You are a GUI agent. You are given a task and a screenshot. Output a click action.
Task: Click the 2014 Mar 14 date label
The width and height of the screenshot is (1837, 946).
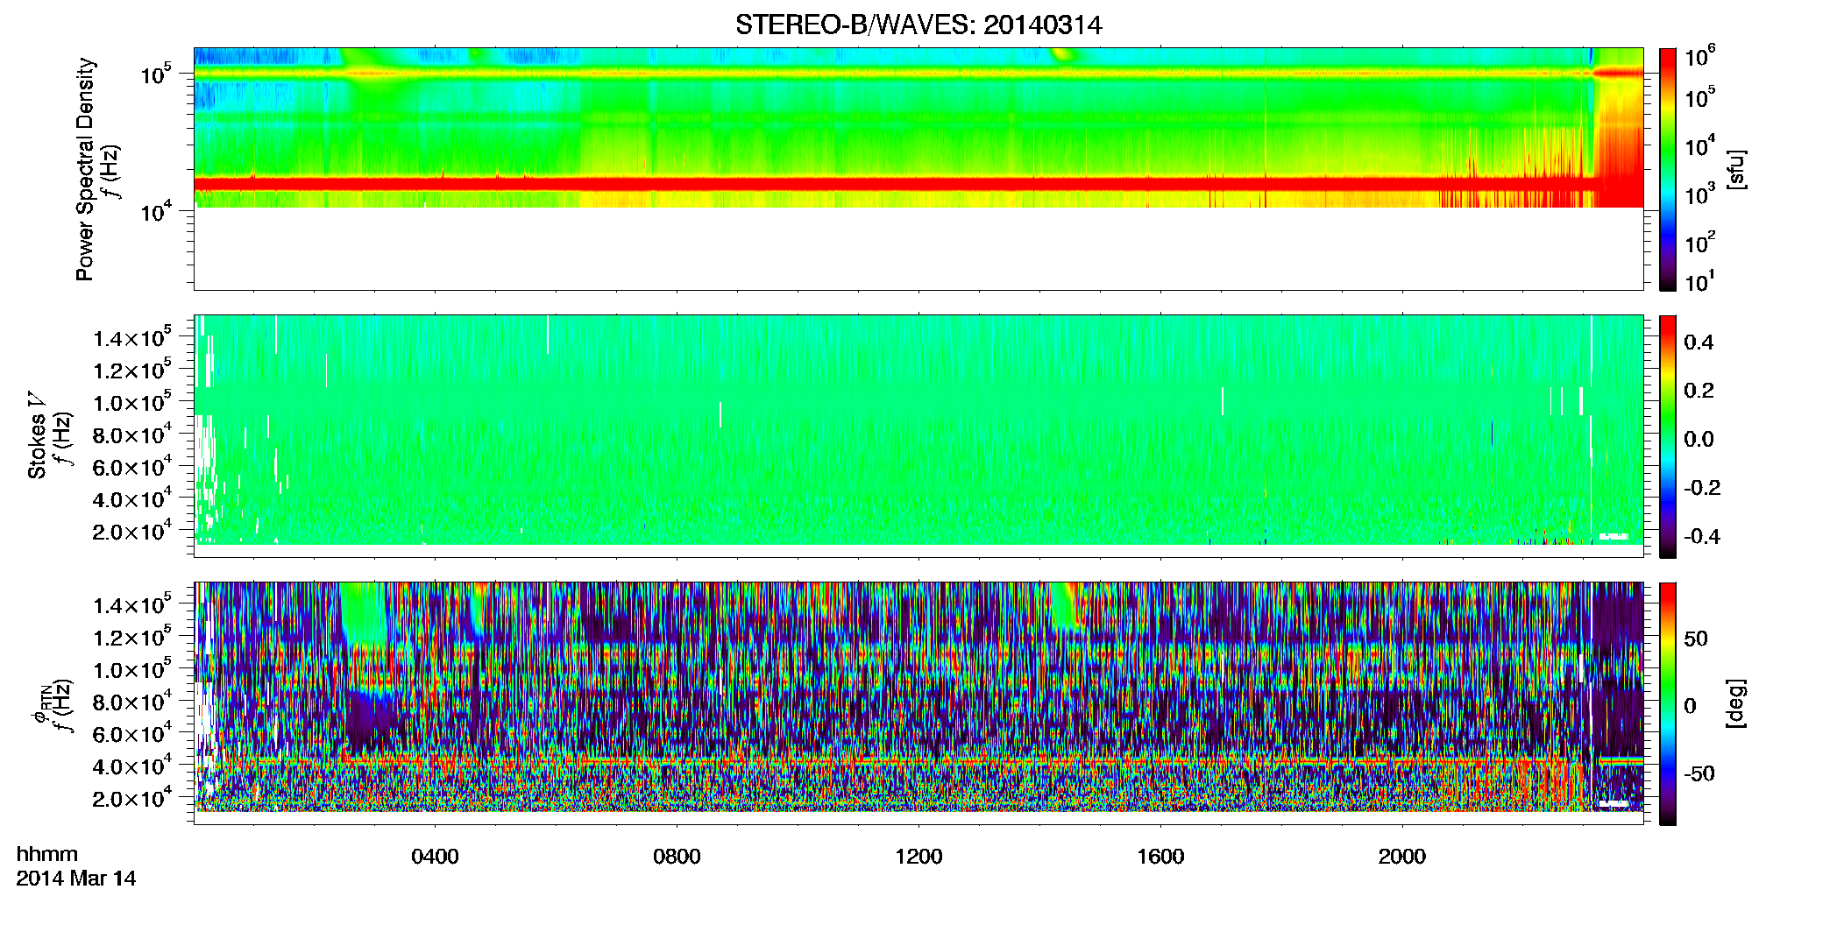pos(76,879)
